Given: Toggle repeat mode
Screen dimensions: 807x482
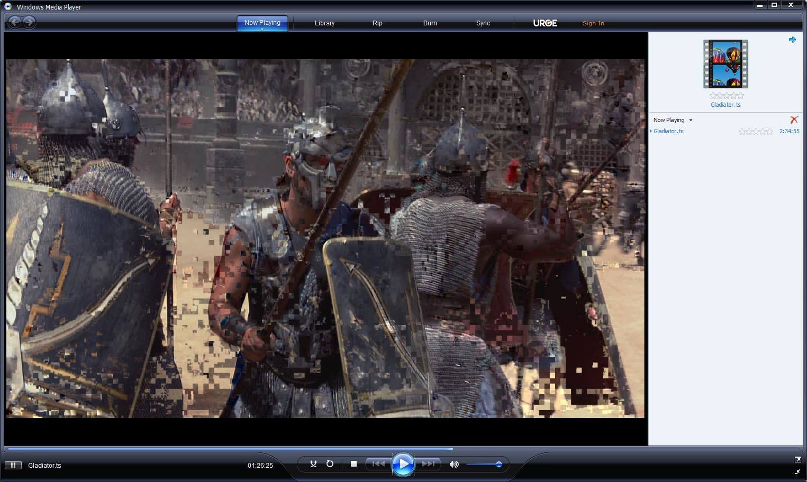Looking at the screenshot, I should pyautogui.click(x=330, y=464).
